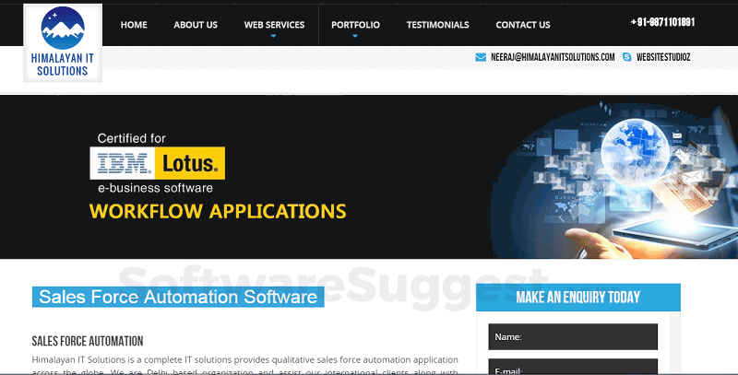Viewport: 738px width, 375px height.
Task: Click the Skype icon beside WebsiteStudioz
Action: [627, 57]
